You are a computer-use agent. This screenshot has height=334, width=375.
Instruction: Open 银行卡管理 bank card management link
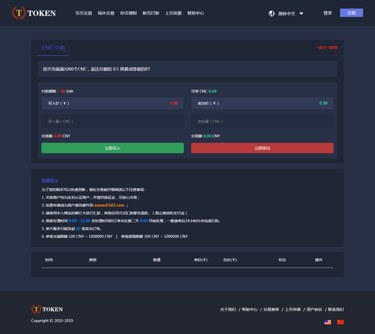point(328,48)
